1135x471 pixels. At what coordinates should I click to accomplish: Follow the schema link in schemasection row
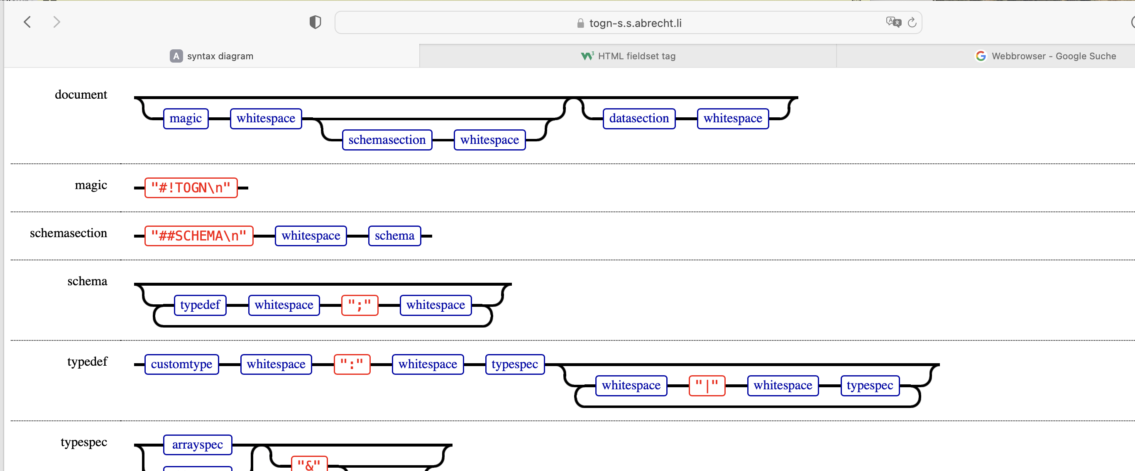pos(394,236)
